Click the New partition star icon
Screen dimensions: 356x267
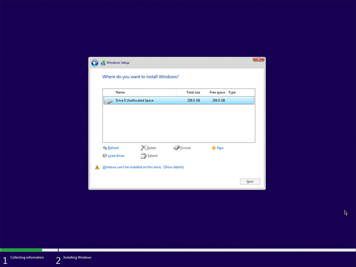(214, 148)
